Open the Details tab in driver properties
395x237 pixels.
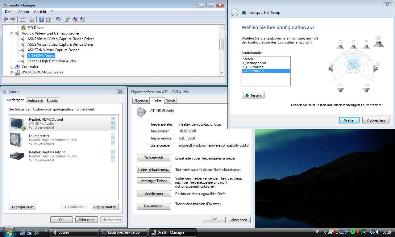click(170, 101)
